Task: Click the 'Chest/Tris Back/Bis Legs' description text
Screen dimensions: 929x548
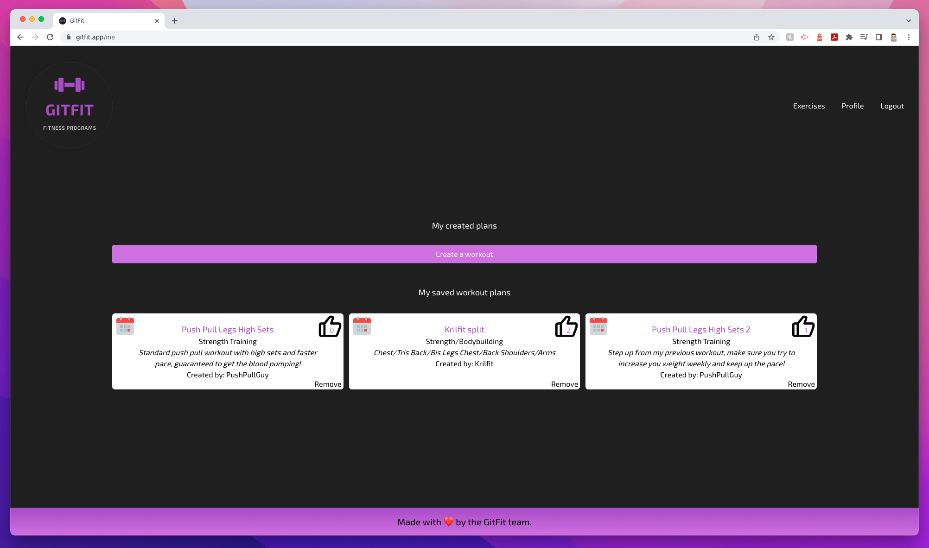Action: pos(464,353)
